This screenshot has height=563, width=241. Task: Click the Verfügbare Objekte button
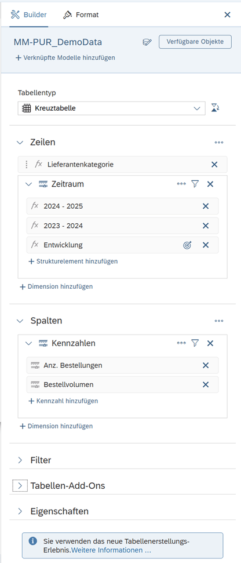195,42
